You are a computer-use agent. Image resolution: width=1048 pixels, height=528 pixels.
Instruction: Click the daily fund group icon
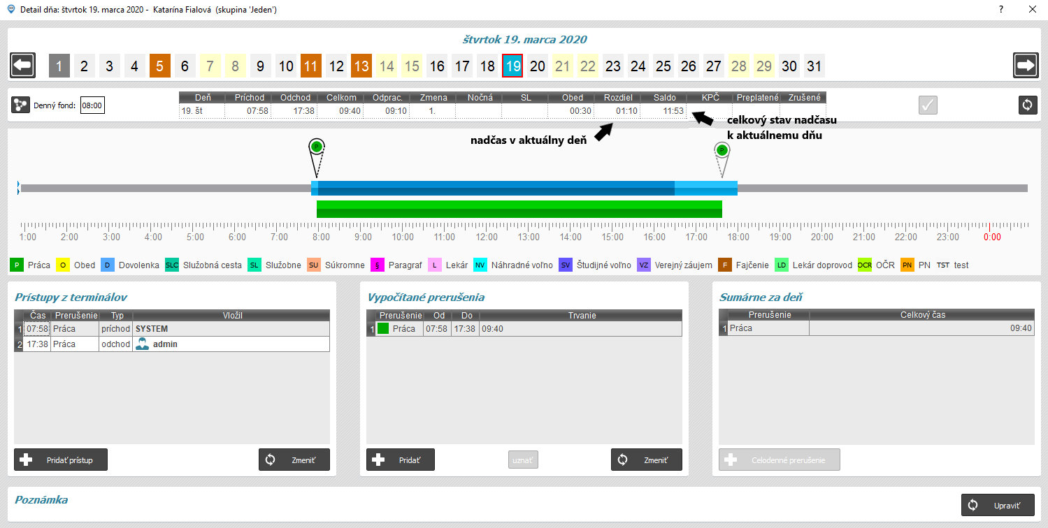20,105
